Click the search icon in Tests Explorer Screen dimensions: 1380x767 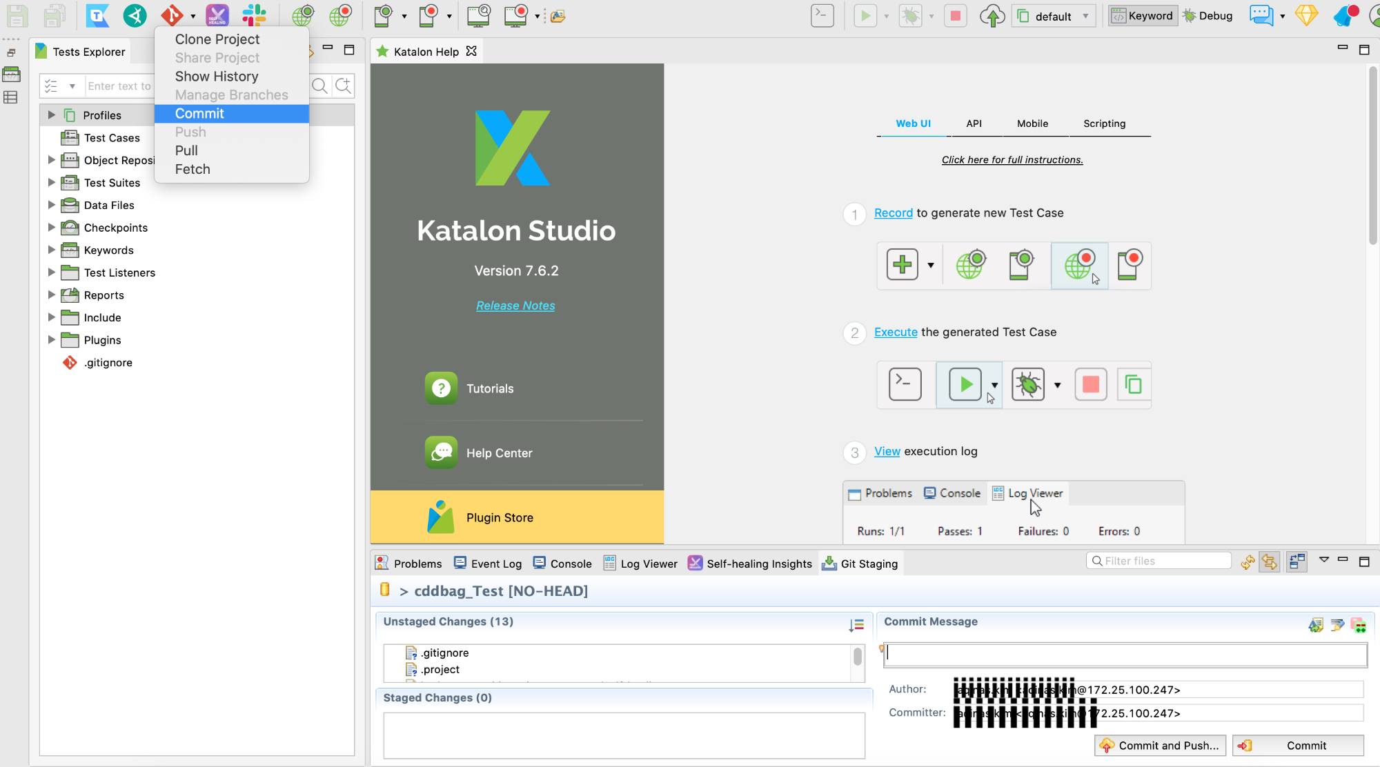click(x=319, y=86)
